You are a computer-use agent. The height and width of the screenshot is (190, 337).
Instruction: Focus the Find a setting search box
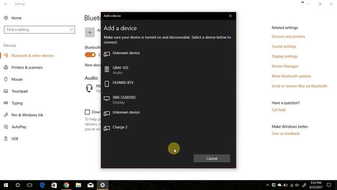point(39,30)
